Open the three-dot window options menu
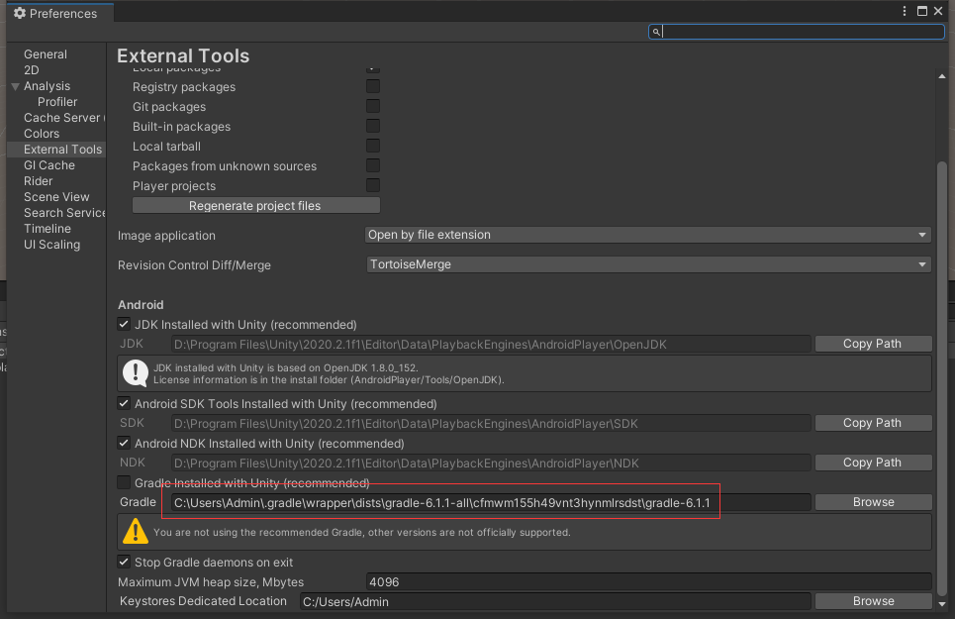The width and height of the screenshot is (955, 619). point(905,11)
